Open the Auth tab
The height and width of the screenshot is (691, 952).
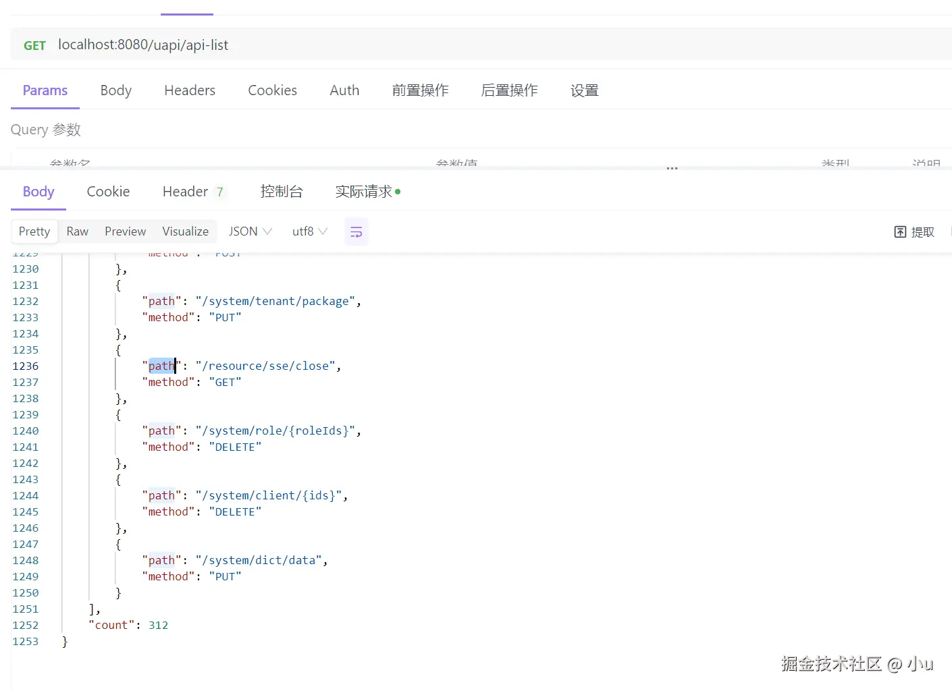pos(344,90)
